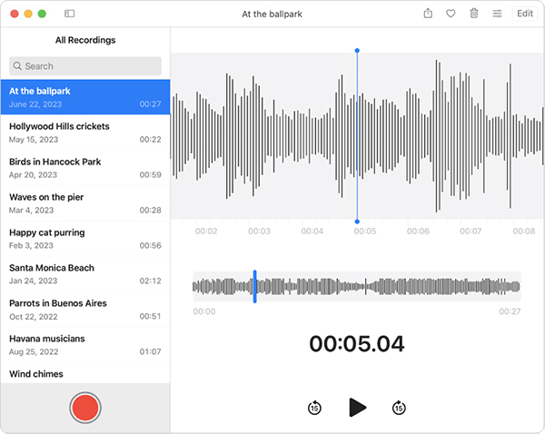
Task: Click the 00:06 timeline marker
Action: click(x=418, y=231)
